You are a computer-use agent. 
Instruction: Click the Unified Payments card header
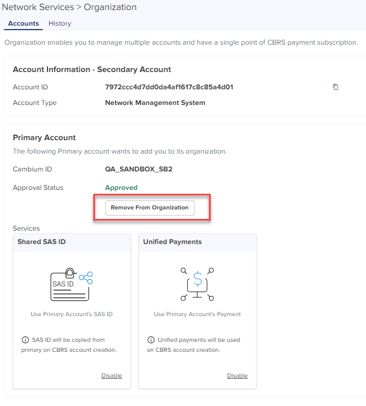(172, 242)
